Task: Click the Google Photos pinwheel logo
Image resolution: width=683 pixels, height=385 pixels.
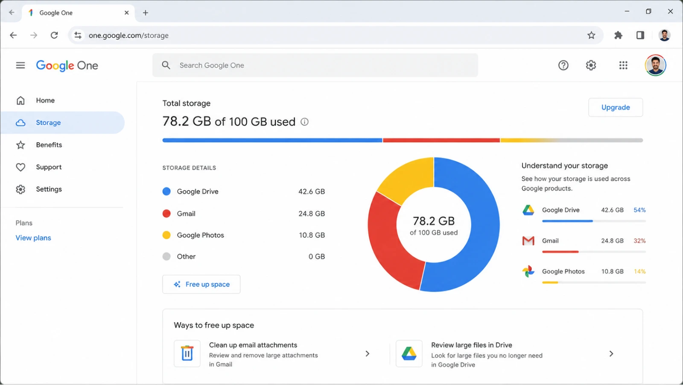Action: coord(528,271)
